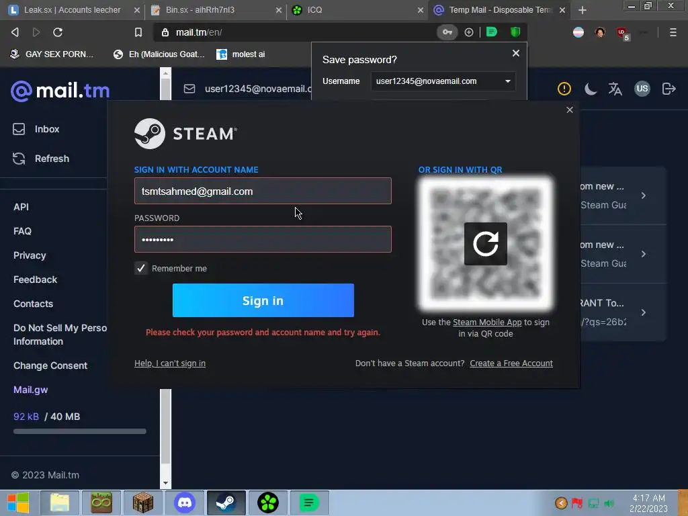Open the Windows Start menu

[18, 503]
